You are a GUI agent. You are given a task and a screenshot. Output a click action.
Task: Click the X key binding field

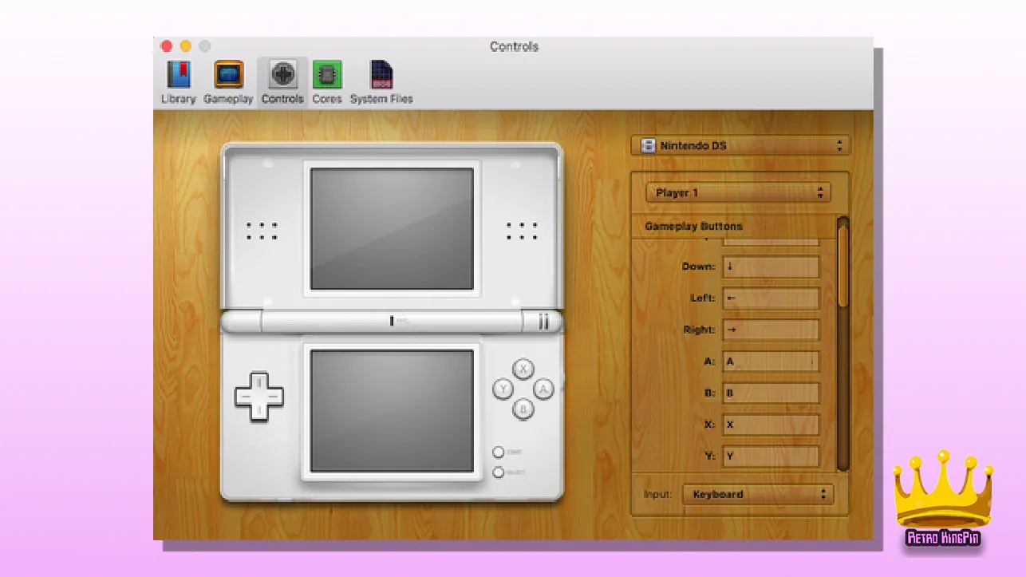pos(771,425)
